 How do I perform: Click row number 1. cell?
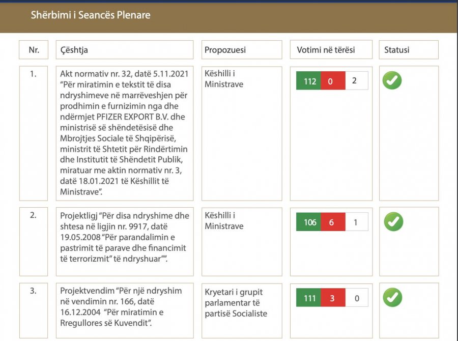coord(34,133)
